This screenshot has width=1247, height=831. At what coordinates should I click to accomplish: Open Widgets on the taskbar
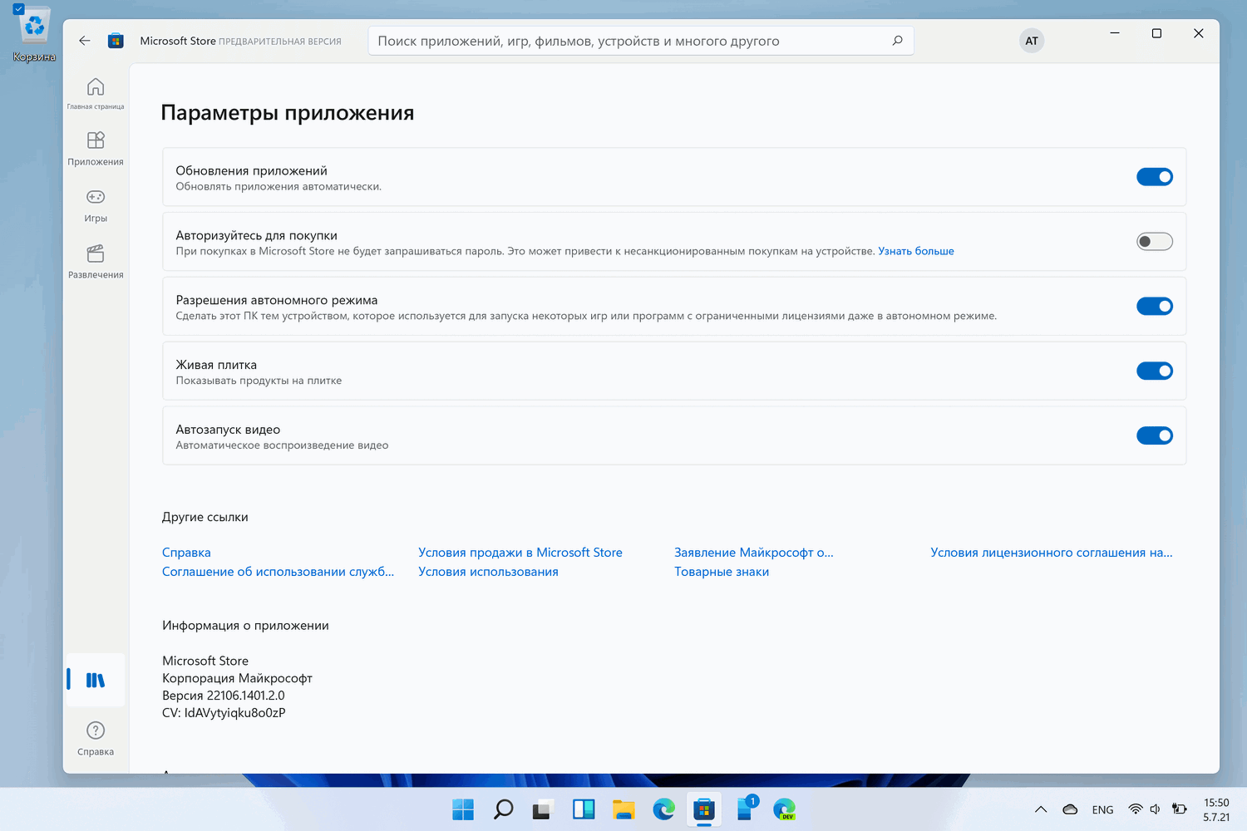(x=584, y=809)
